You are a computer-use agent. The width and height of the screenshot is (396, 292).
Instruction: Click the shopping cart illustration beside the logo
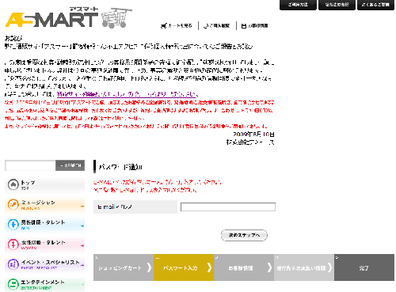116,17
